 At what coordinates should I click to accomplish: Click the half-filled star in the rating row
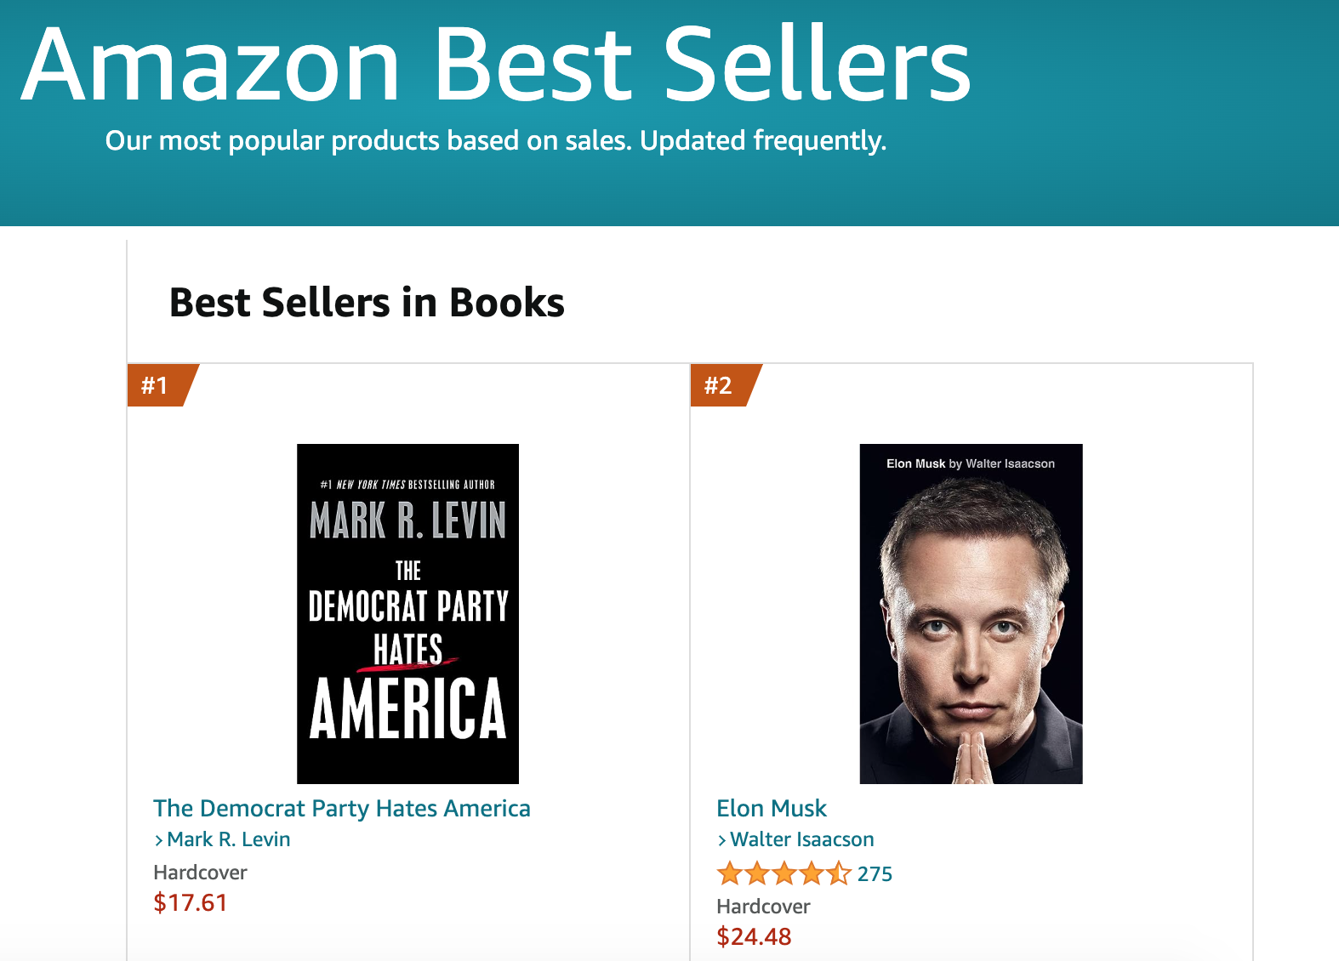(x=839, y=873)
